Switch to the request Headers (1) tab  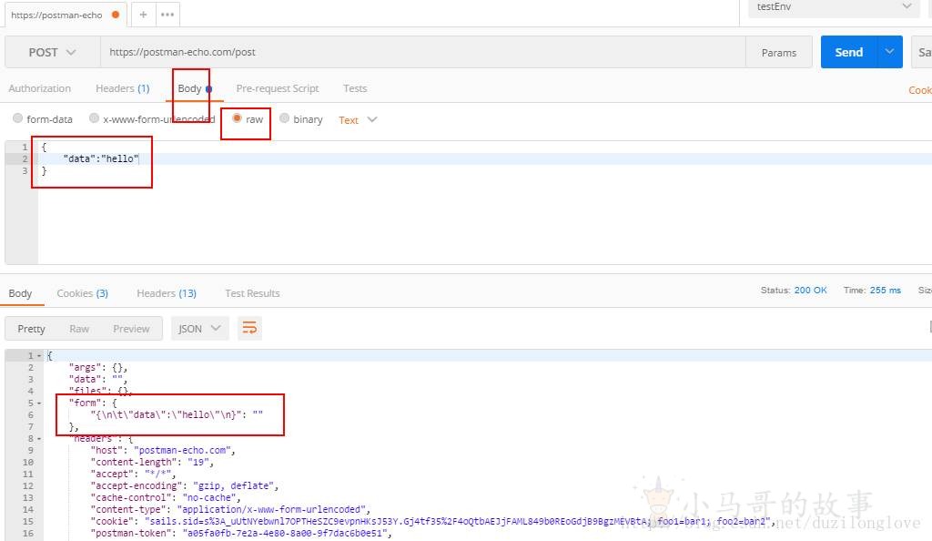tap(123, 88)
